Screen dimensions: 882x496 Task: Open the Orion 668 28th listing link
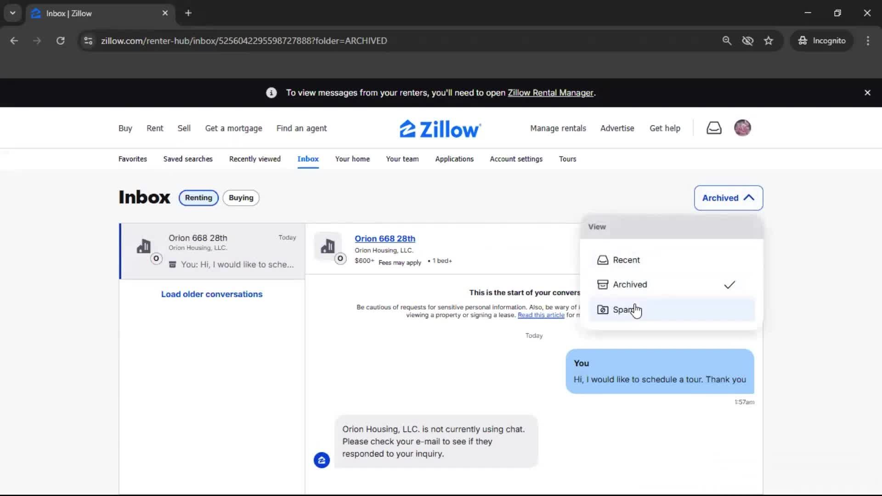coord(385,239)
